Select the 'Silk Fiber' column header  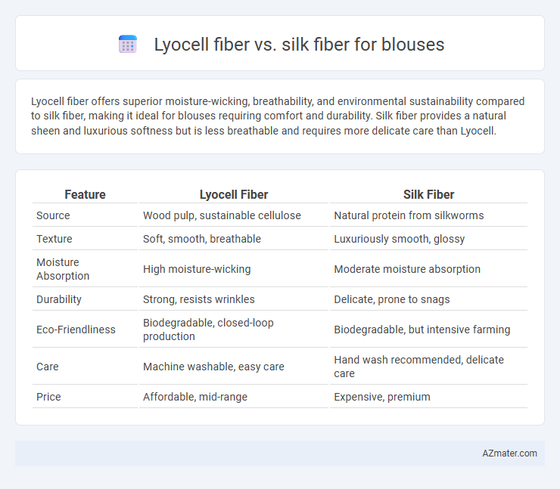(x=428, y=194)
